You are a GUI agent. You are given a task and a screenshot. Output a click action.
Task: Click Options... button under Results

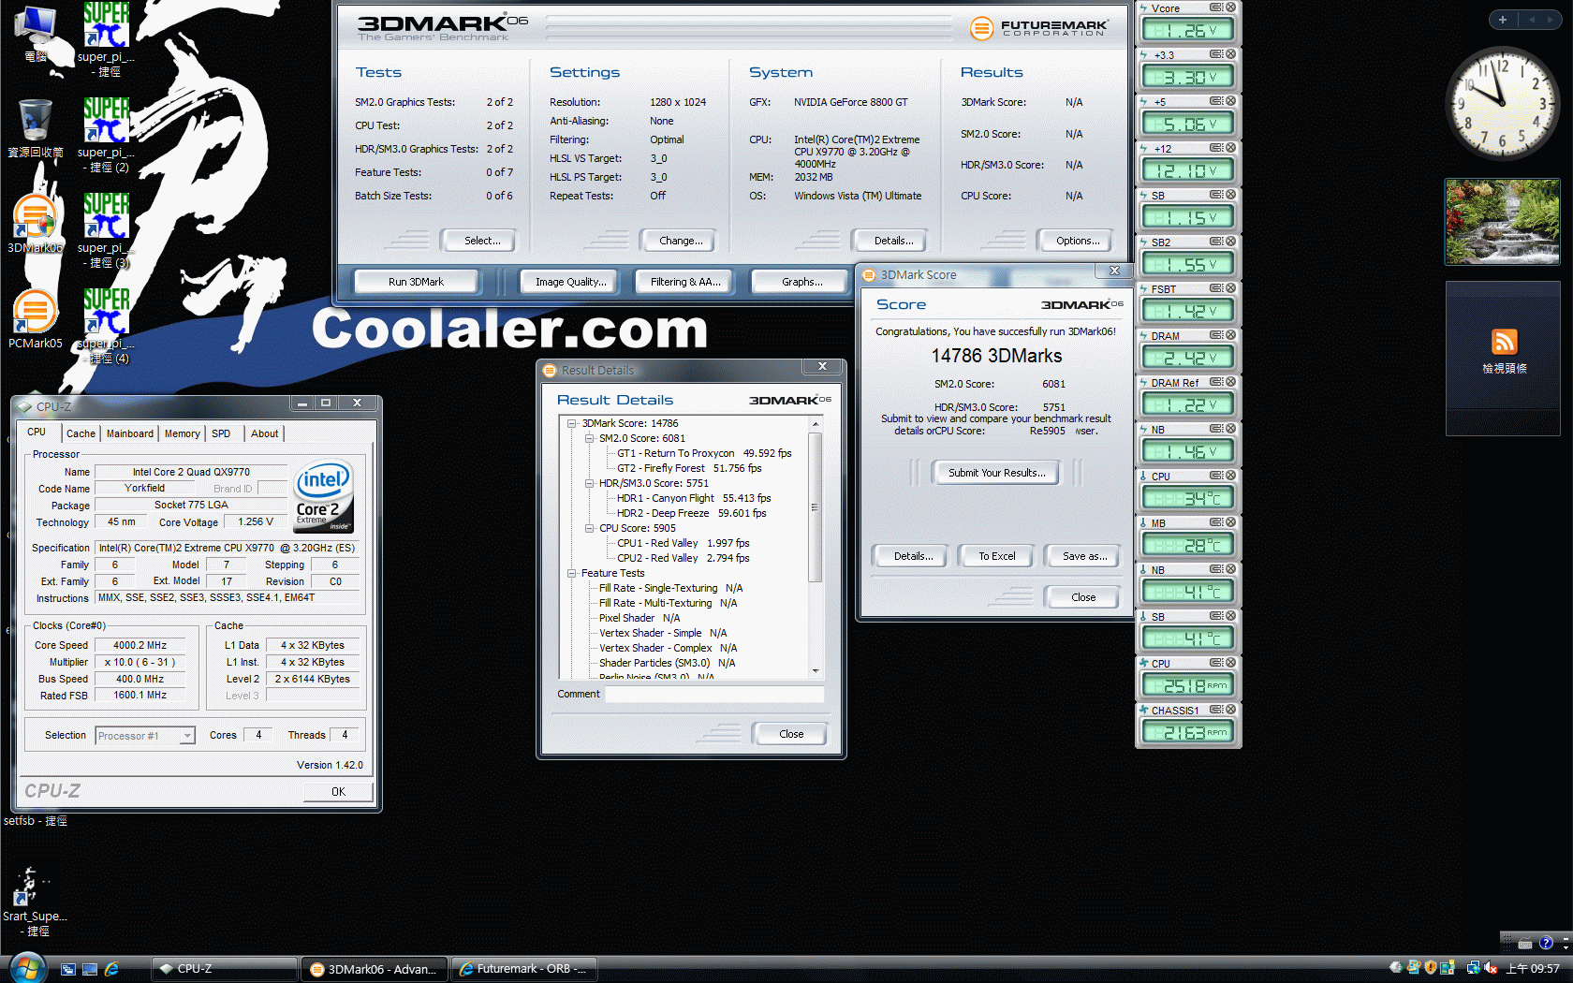pyautogui.click(x=1078, y=241)
